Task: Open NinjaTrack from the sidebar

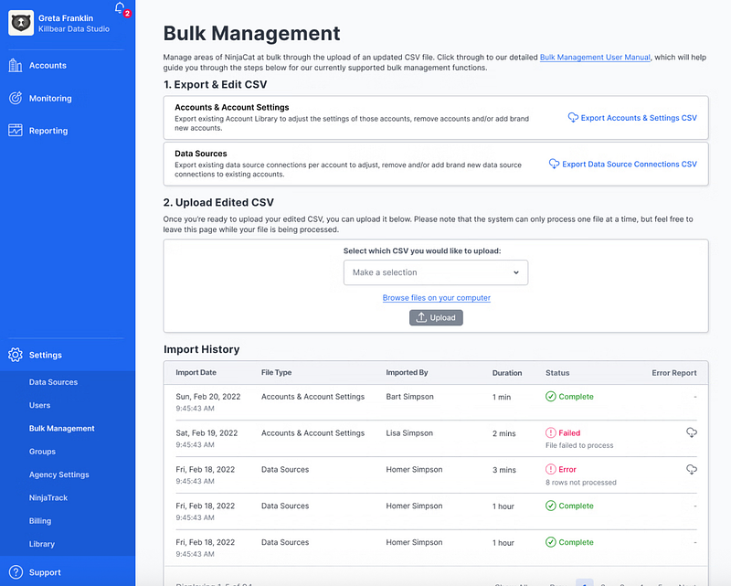Action: [48, 498]
